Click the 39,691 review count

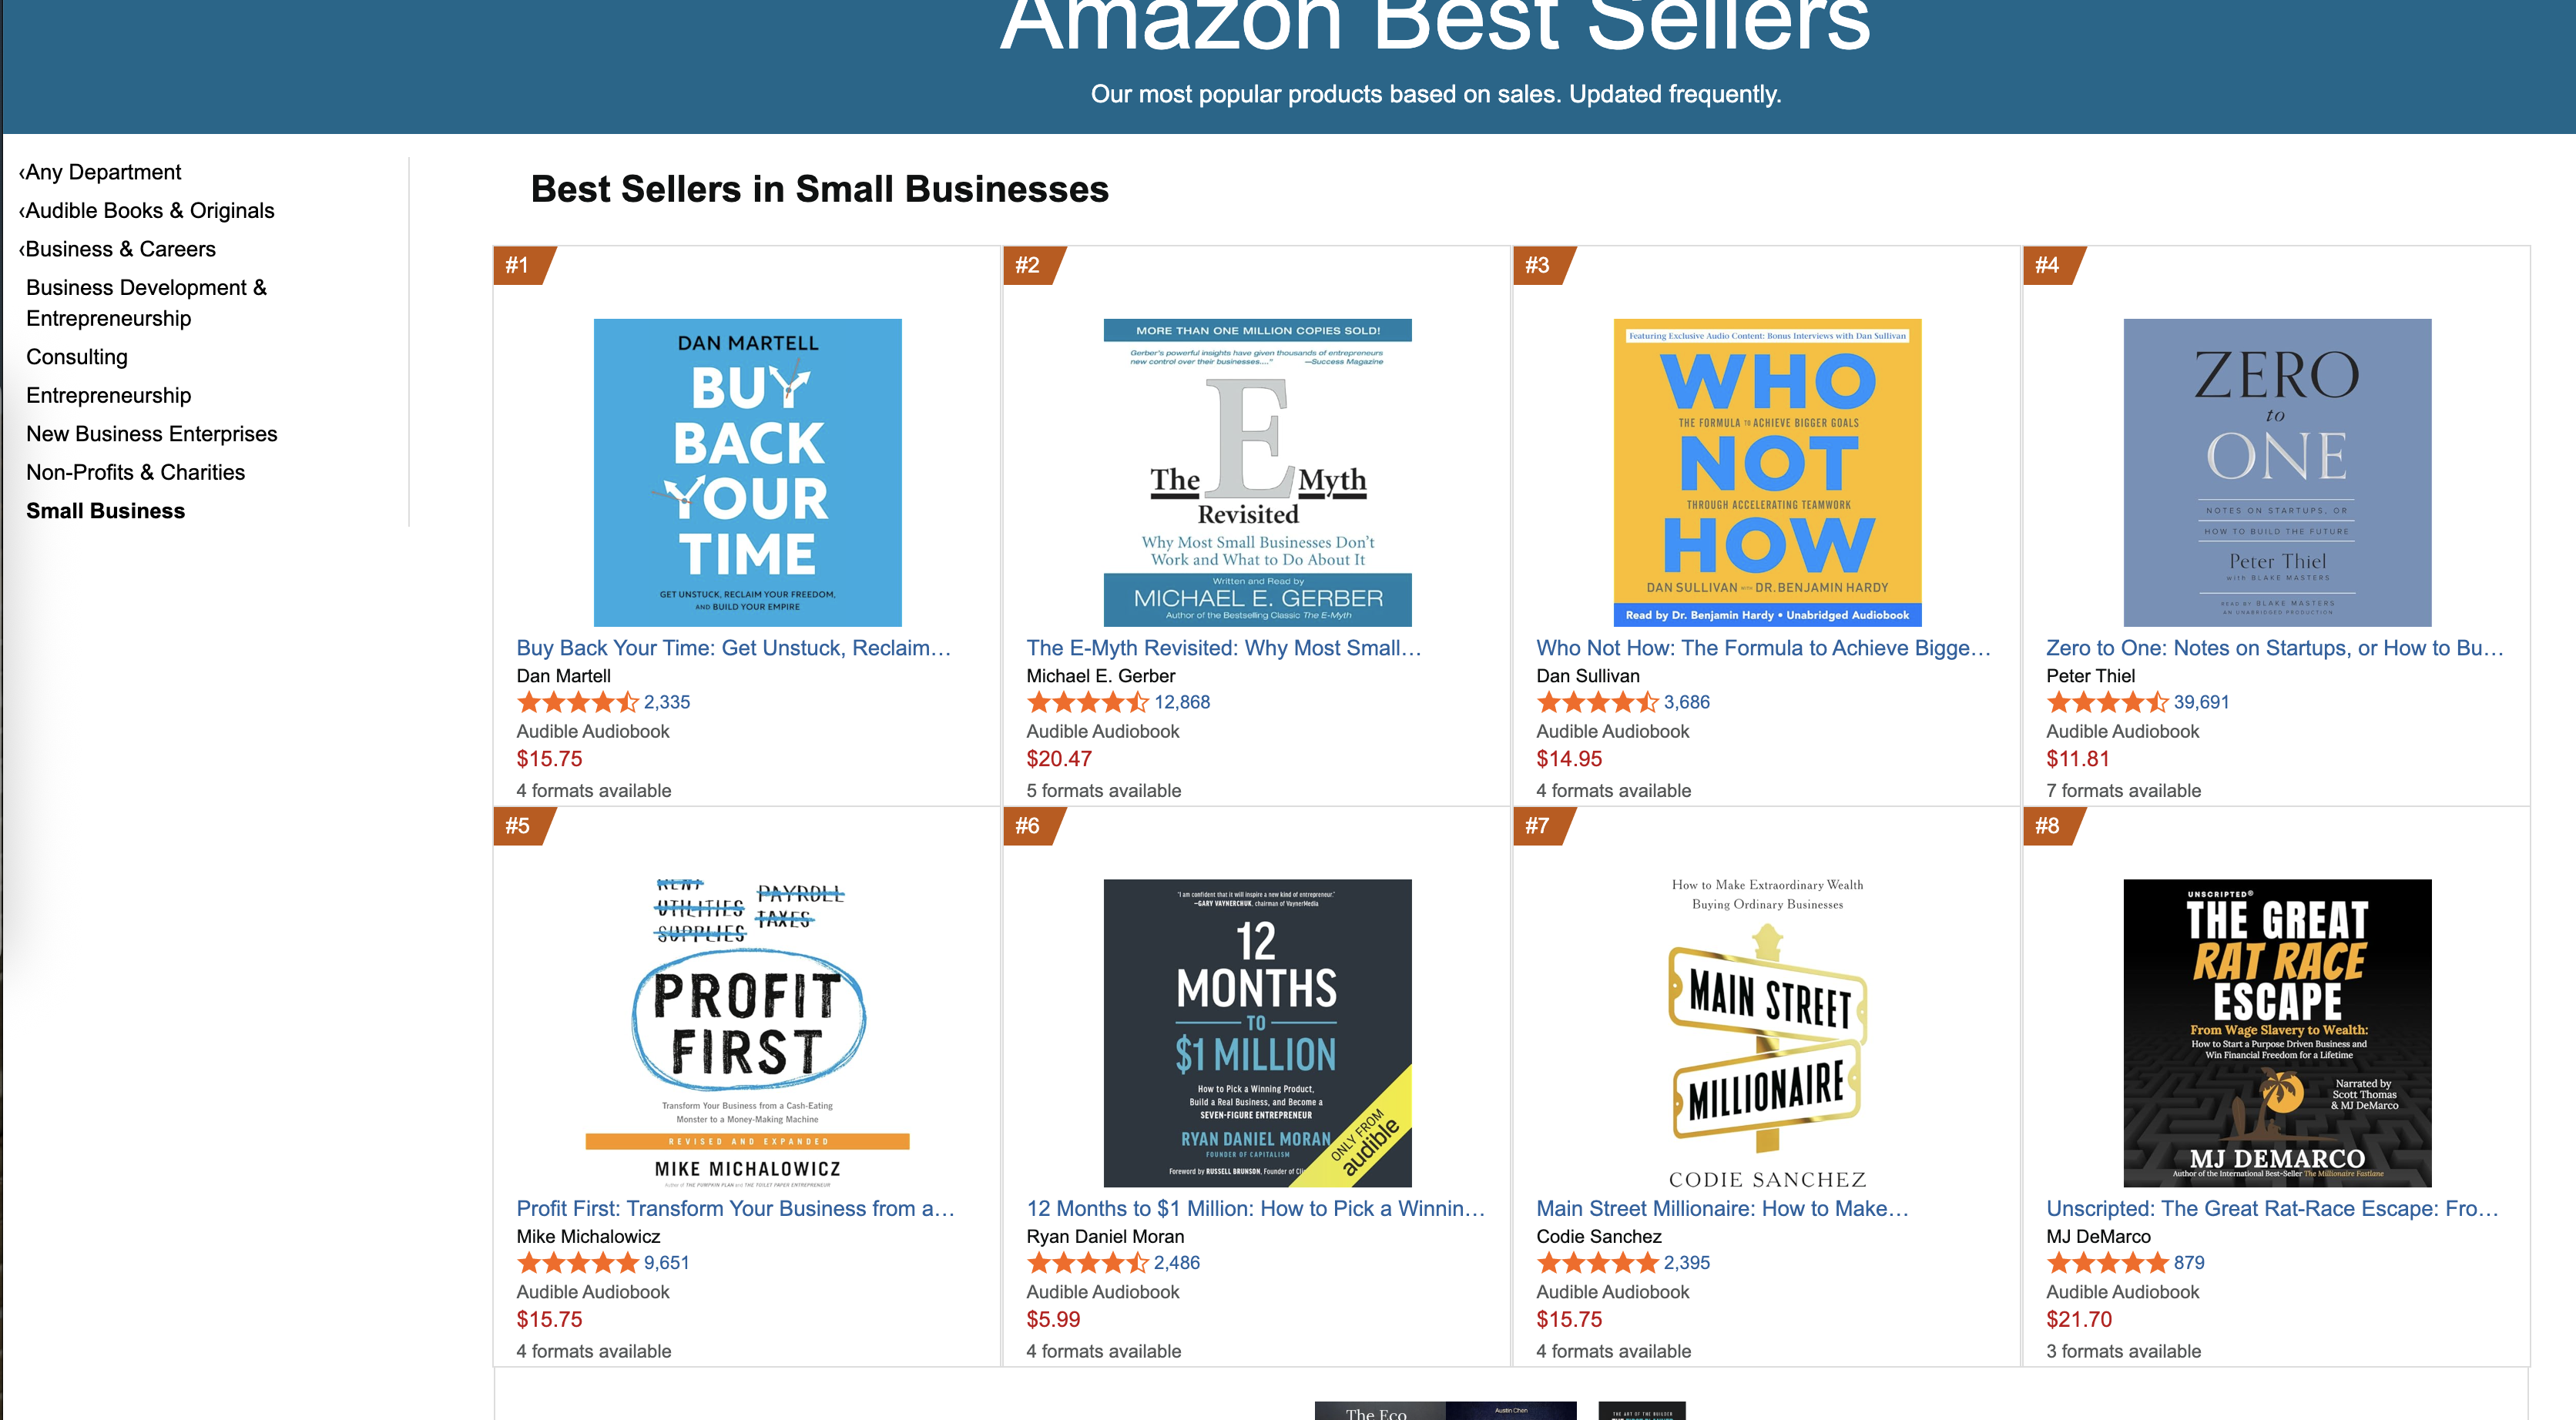tap(2201, 703)
